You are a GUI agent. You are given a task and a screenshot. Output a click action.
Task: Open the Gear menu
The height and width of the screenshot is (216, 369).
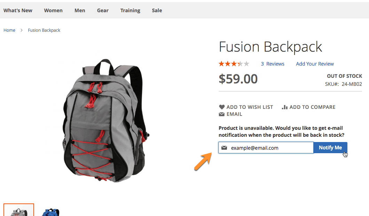point(103,10)
